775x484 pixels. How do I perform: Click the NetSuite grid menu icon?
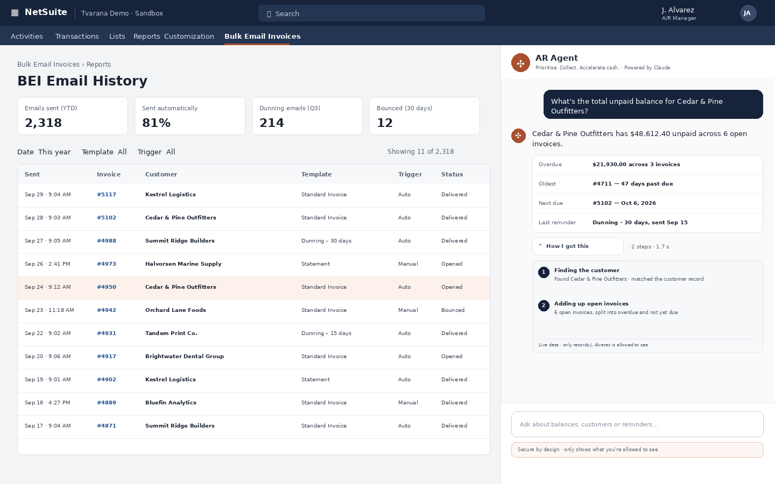[15, 13]
